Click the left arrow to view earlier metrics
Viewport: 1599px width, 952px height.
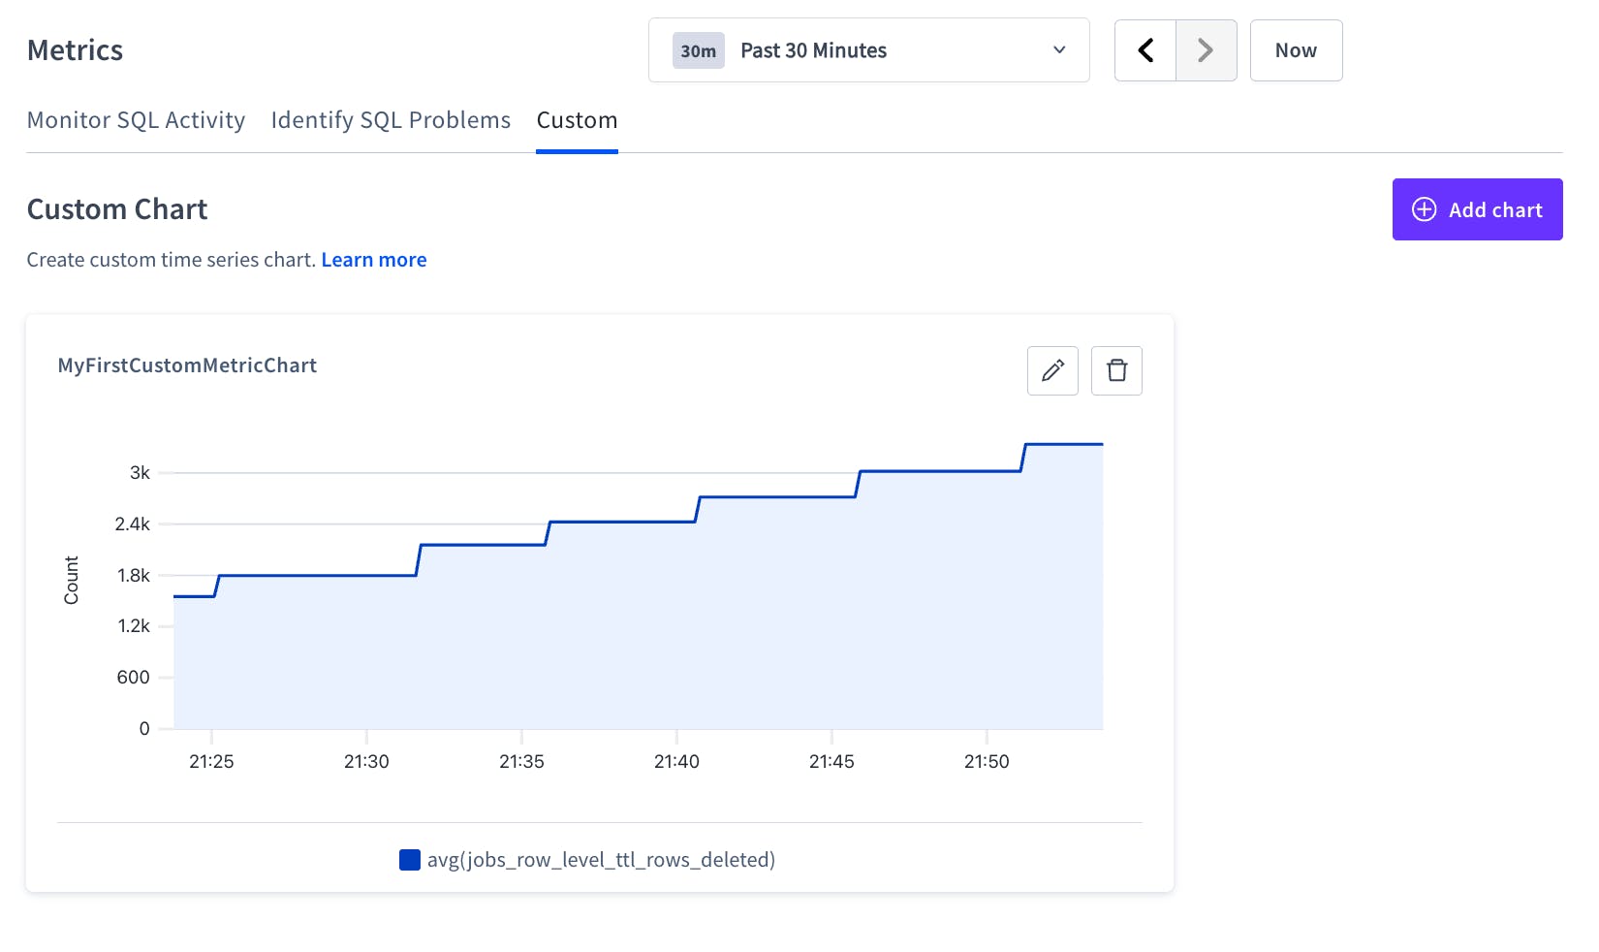[1145, 49]
